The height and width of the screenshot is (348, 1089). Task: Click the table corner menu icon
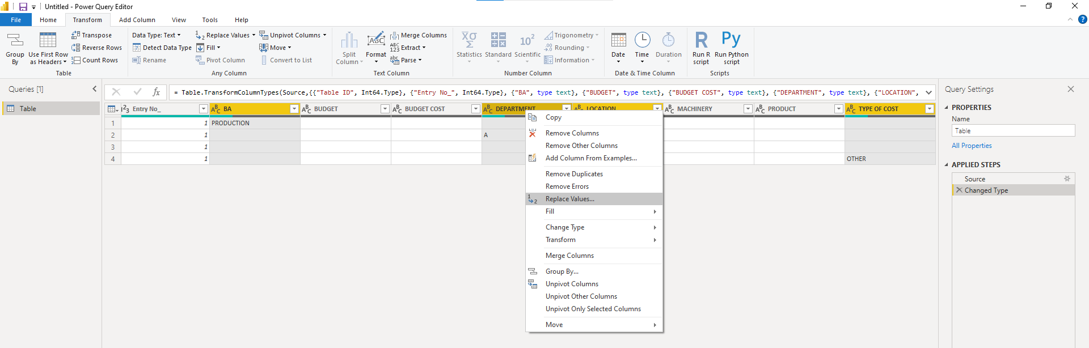[112, 109]
